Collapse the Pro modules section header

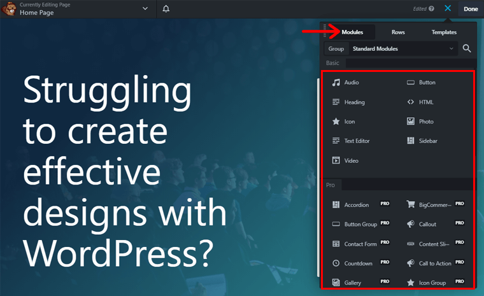click(x=331, y=185)
